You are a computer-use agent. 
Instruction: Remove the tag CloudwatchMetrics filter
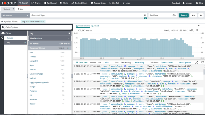click(x=43, y=21)
